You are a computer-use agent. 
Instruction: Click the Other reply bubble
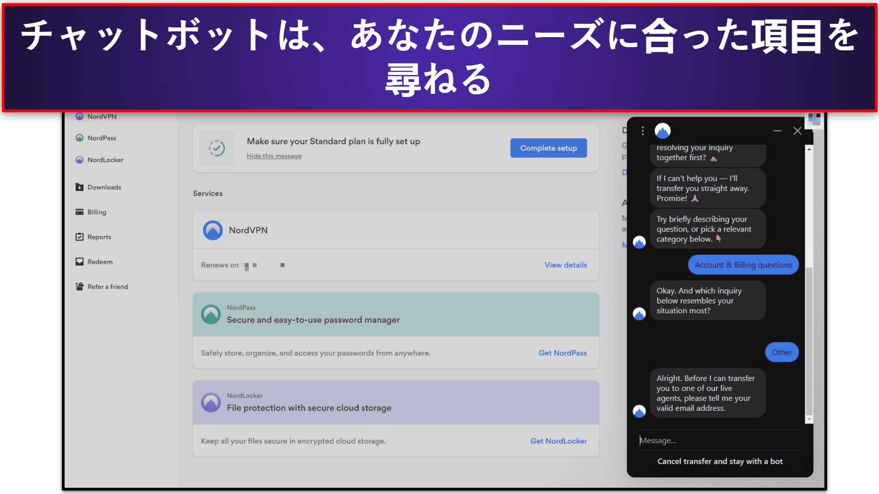coord(781,352)
